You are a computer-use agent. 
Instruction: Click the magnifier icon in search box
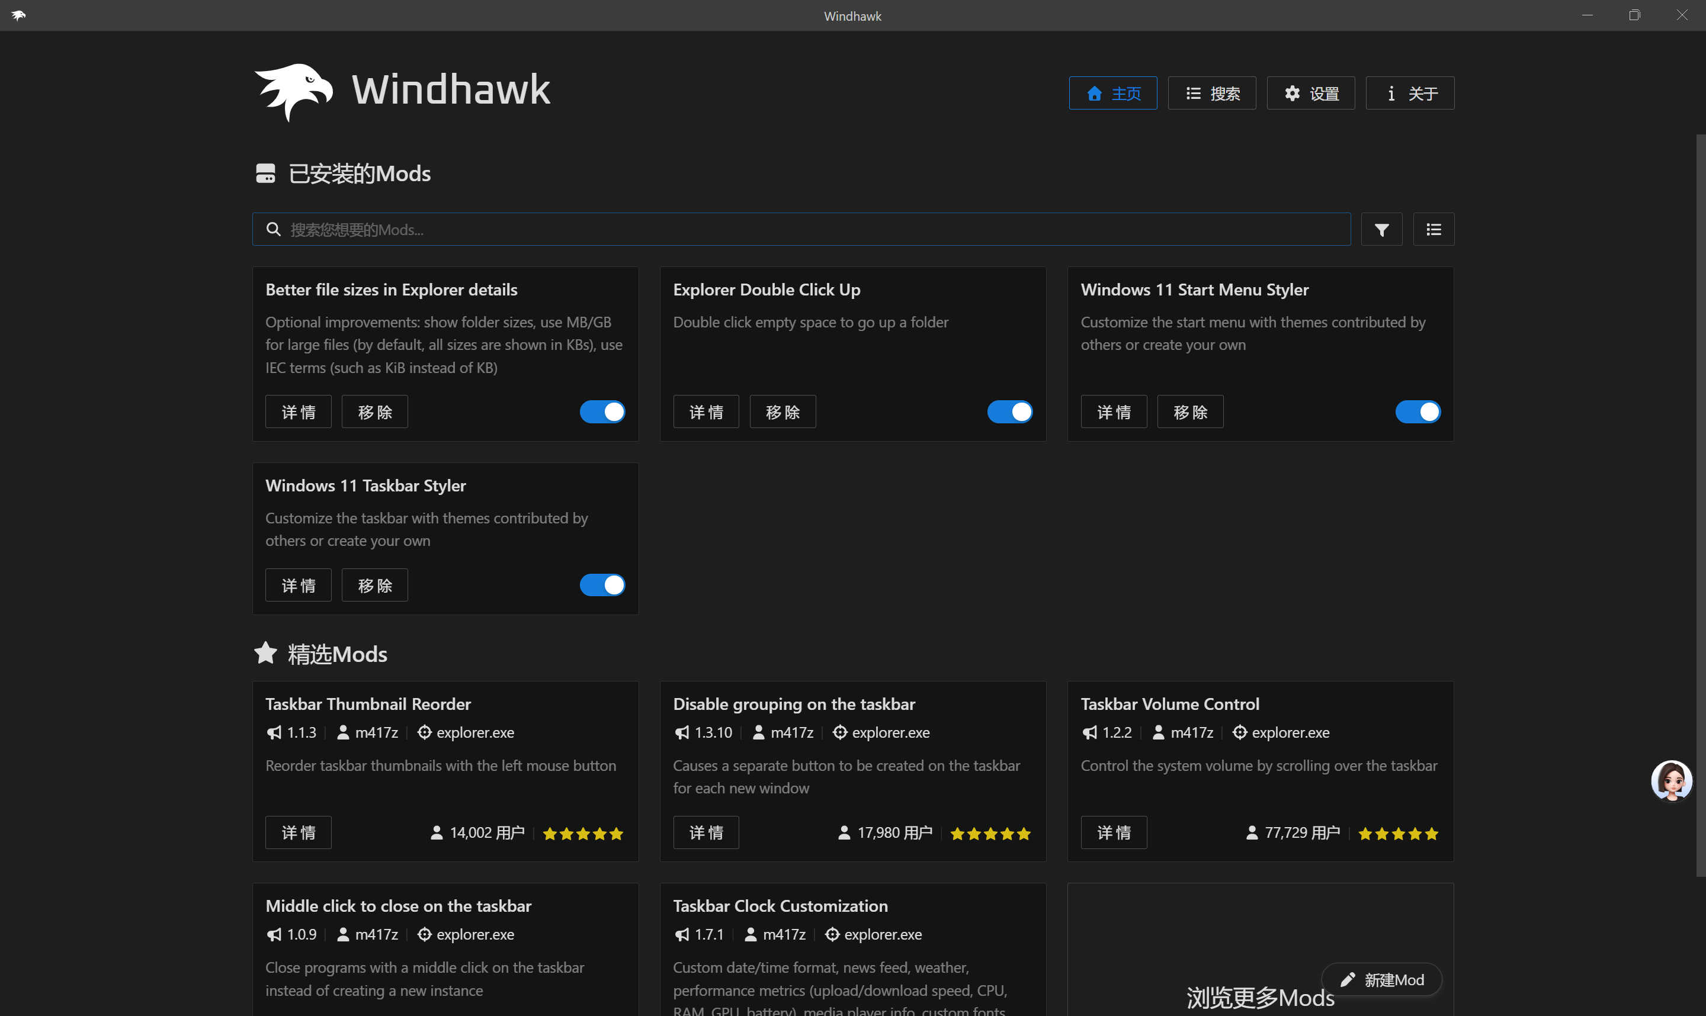pyautogui.click(x=273, y=229)
